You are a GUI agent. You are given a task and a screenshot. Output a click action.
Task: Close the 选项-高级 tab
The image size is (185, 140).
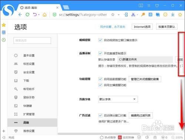click(x=57, y=8)
